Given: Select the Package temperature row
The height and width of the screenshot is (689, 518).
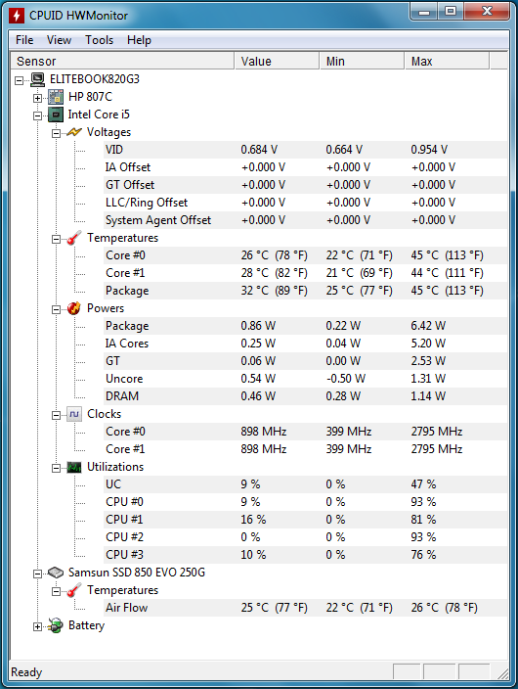Looking at the screenshot, I should [x=259, y=291].
